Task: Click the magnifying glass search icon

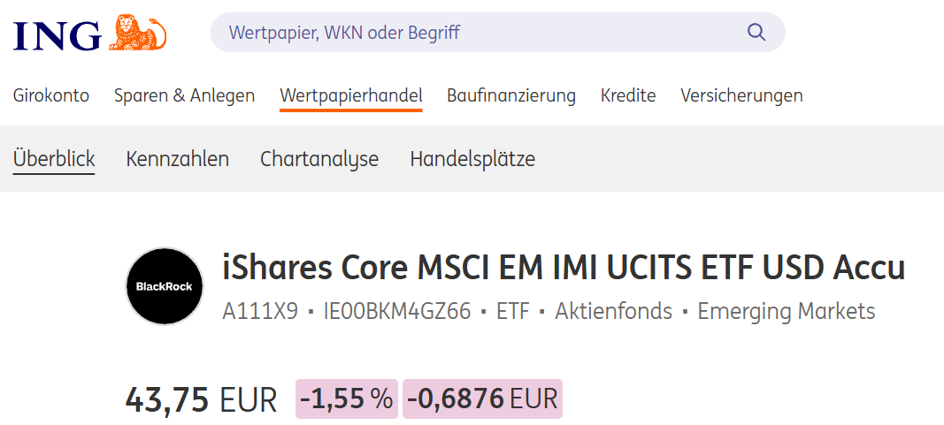Action: coord(756,33)
